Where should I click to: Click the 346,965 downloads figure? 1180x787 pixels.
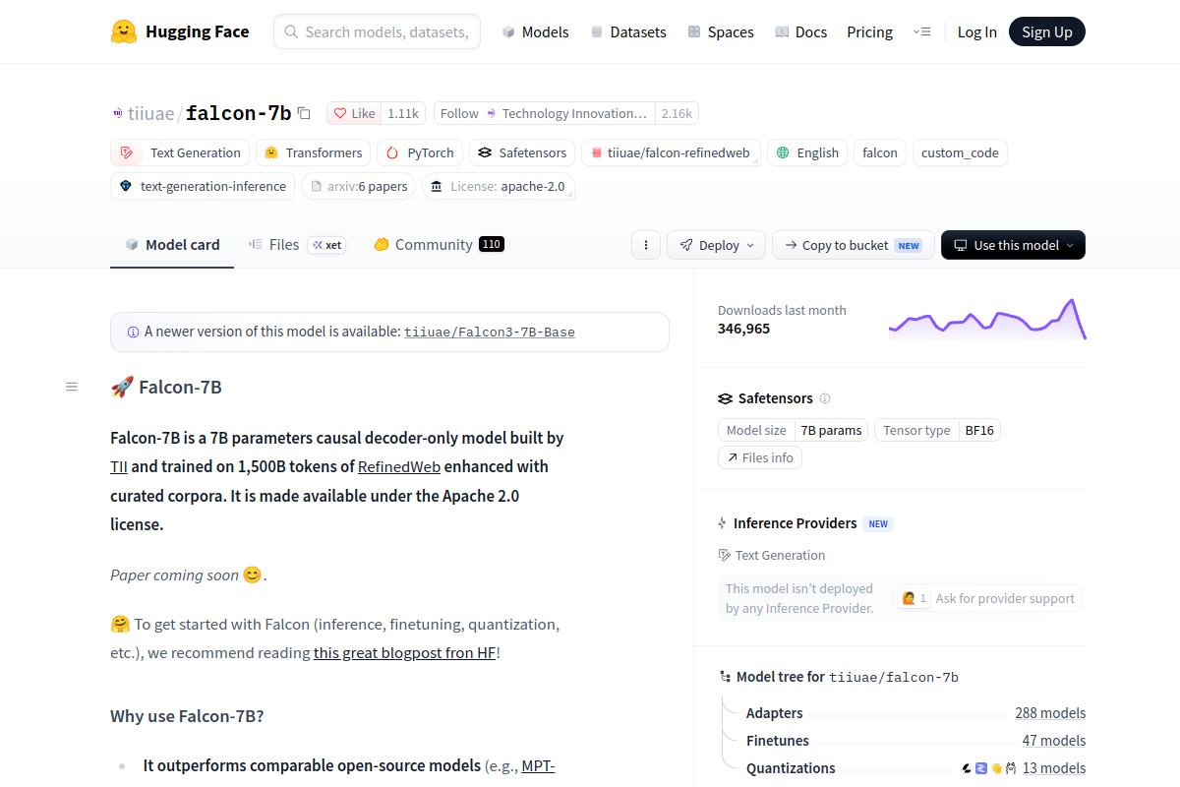(x=743, y=329)
